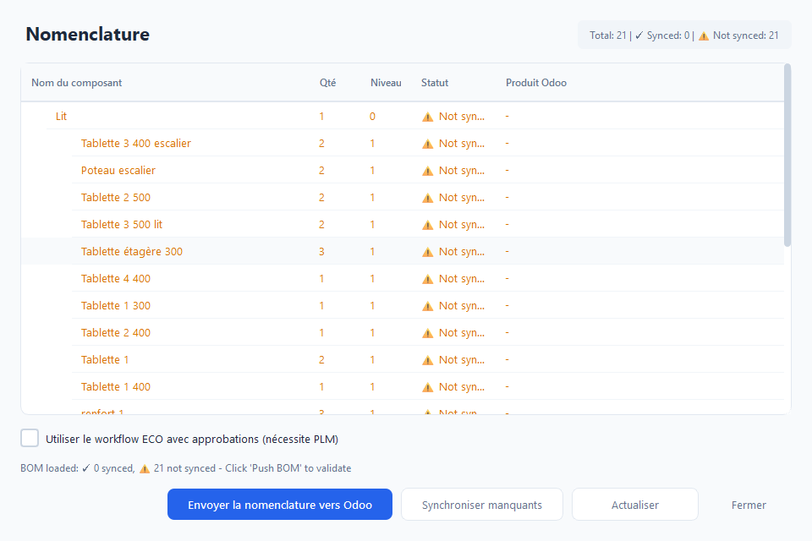Image resolution: width=812 pixels, height=541 pixels.
Task: Click the 'Nomenclature' dialog title
Action: [87, 34]
